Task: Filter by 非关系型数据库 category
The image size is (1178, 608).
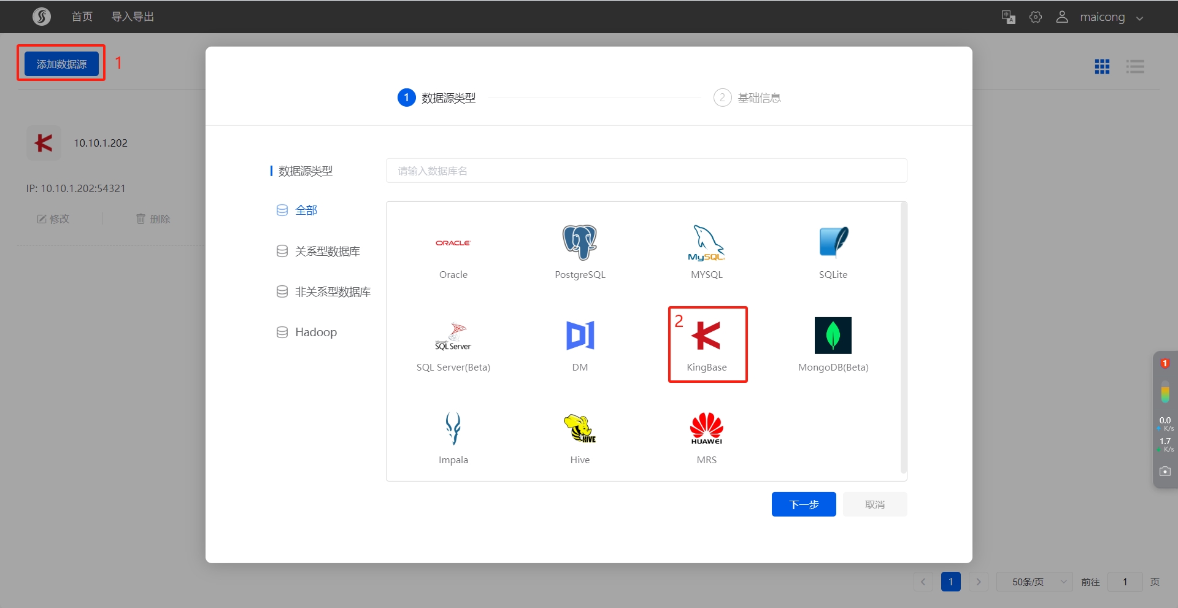Action: (x=323, y=291)
